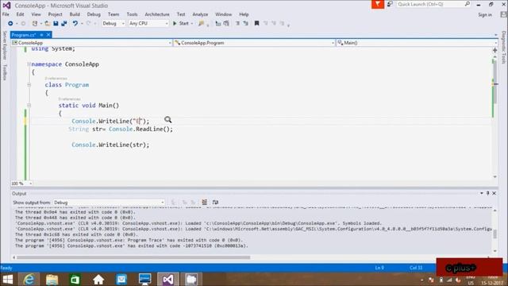Collapse the namespace ConsoleApp code block
Viewport: 508px width, 286px height.
pyautogui.click(x=29, y=64)
